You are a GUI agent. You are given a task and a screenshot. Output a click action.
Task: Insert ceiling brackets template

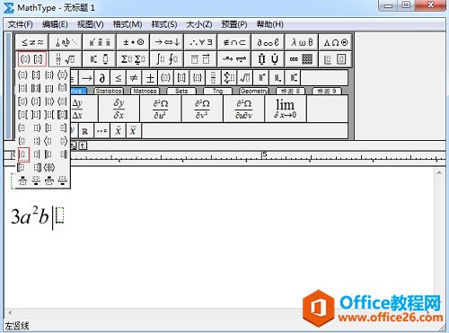coord(62,88)
